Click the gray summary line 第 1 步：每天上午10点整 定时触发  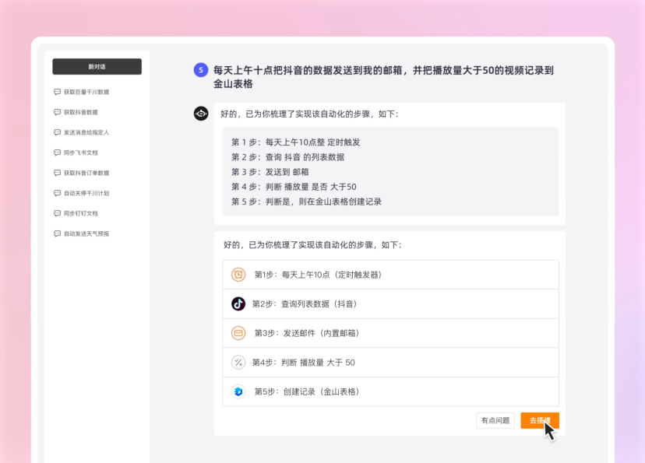(295, 142)
